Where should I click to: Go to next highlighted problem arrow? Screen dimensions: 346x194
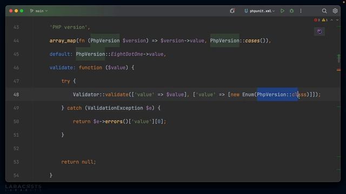[x=337, y=20]
